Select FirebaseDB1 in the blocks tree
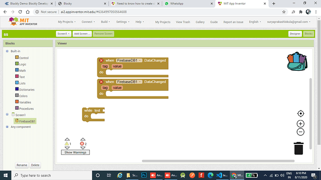321x180 pixels. point(27,121)
